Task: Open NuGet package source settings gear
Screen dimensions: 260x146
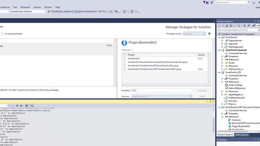Action: 210,34
